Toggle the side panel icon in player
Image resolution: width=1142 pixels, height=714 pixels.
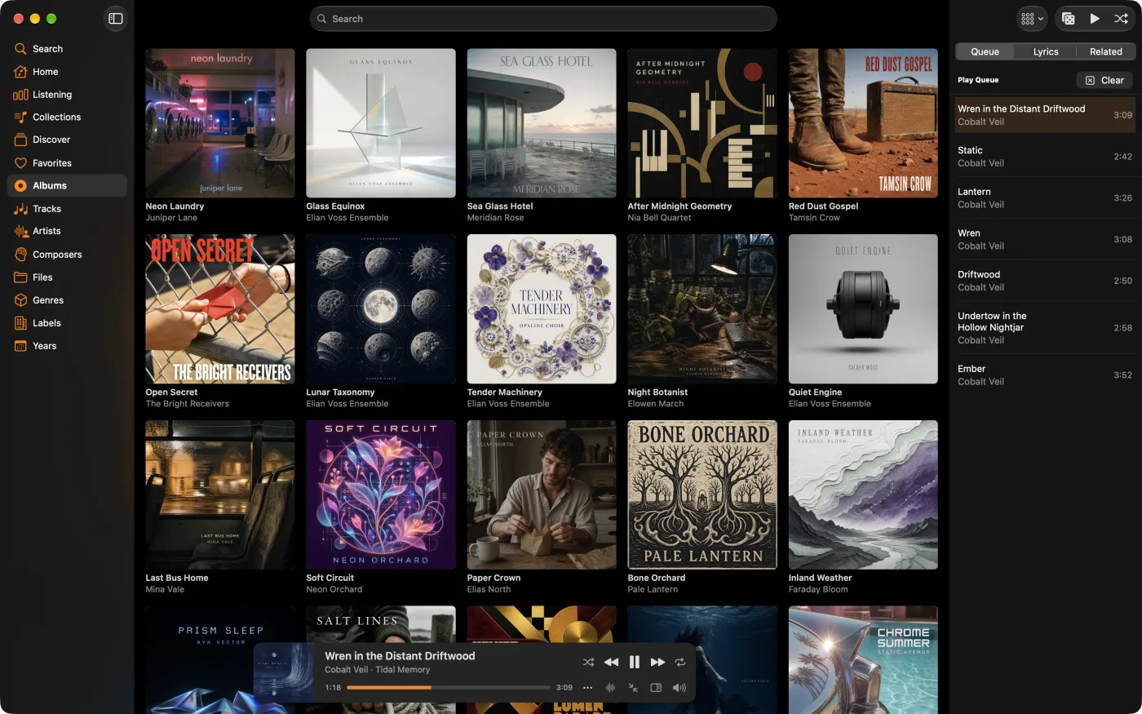pyautogui.click(x=656, y=688)
